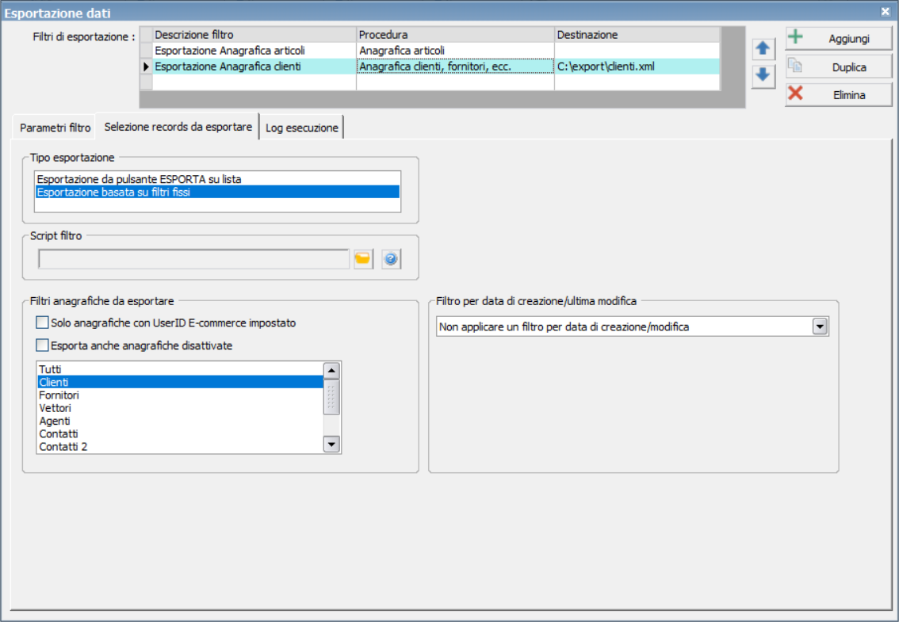Open the Log esecuzione tab
Screen dimensions: 899x622
click(x=301, y=128)
